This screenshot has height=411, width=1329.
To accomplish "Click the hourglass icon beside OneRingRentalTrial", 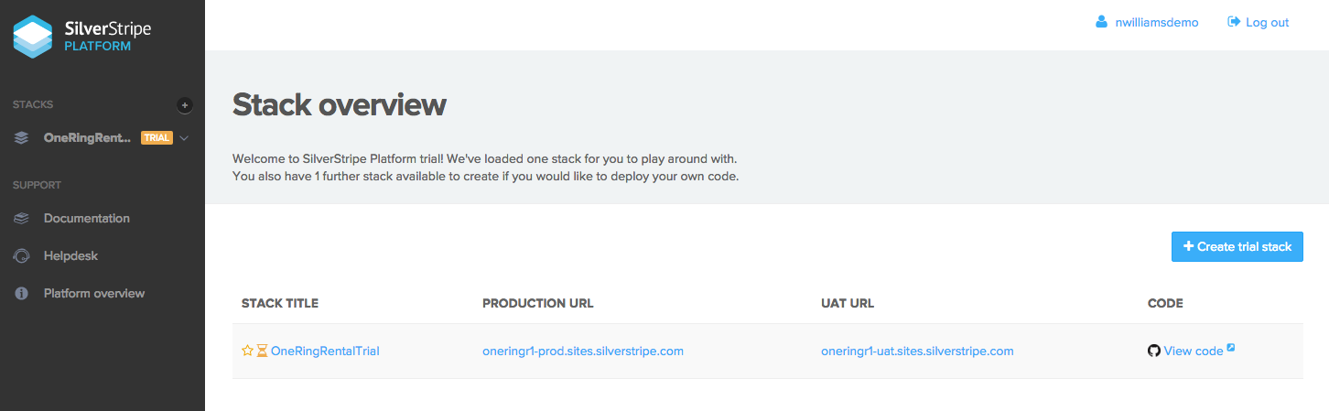I will click(262, 351).
